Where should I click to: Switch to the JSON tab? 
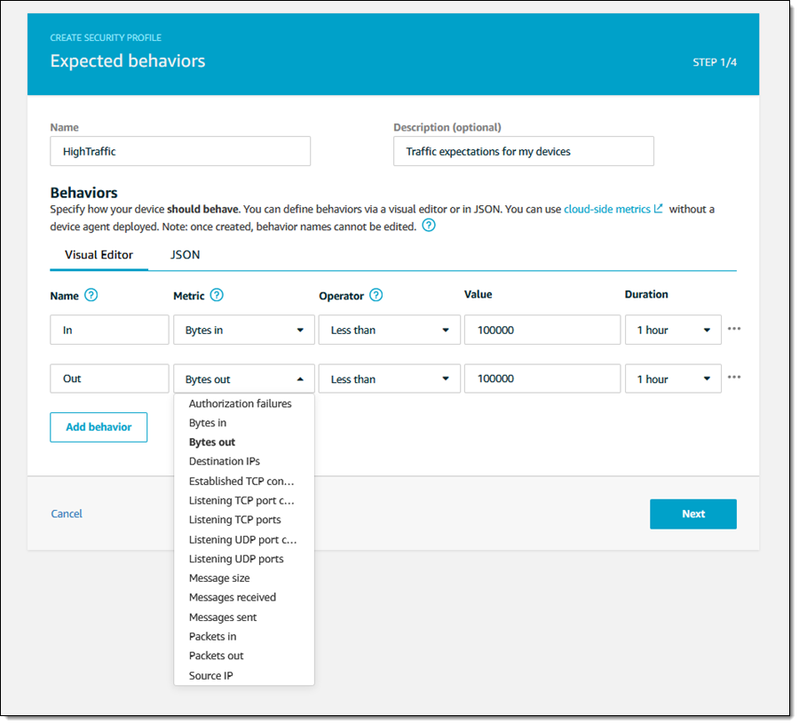click(x=185, y=255)
